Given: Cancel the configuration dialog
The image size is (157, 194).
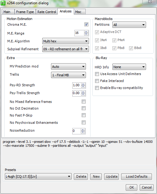Looking at the screenshot, I should (147, 187).
